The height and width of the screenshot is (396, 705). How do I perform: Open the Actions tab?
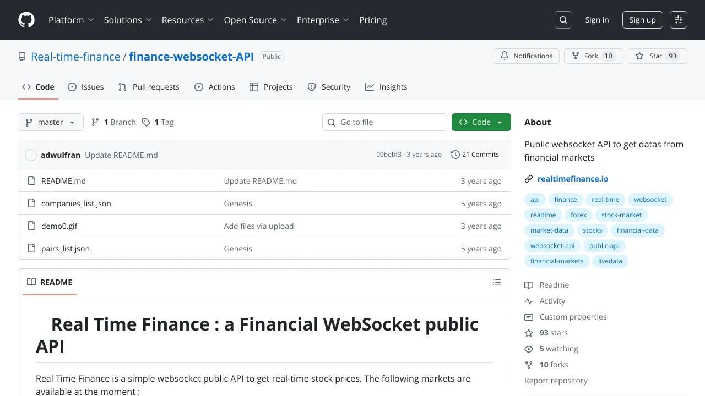[x=215, y=87]
